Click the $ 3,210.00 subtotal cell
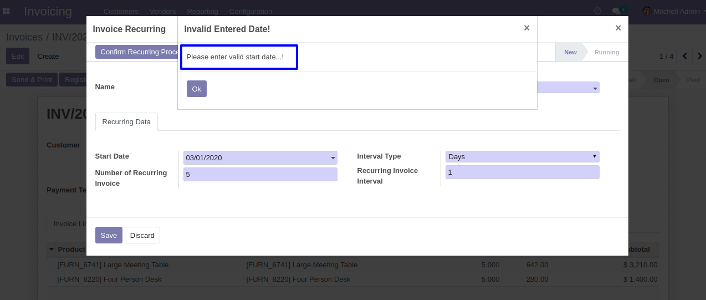706x300 pixels. coord(640,265)
